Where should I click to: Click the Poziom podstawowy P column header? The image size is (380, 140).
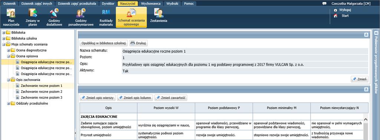224,108
